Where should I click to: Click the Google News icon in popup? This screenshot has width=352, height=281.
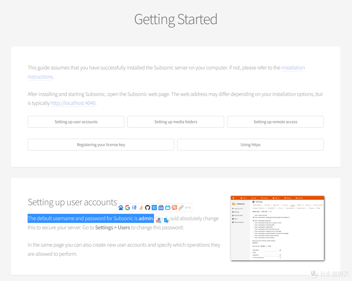click(161, 207)
